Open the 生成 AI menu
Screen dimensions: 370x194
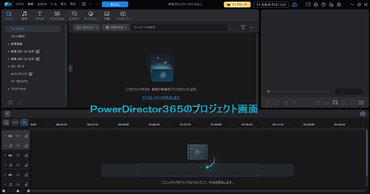pyautogui.click(x=42, y=4)
